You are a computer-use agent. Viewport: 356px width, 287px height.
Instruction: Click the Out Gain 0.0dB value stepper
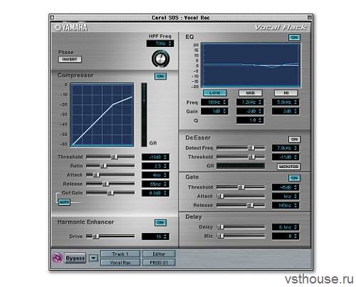coord(155,193)
